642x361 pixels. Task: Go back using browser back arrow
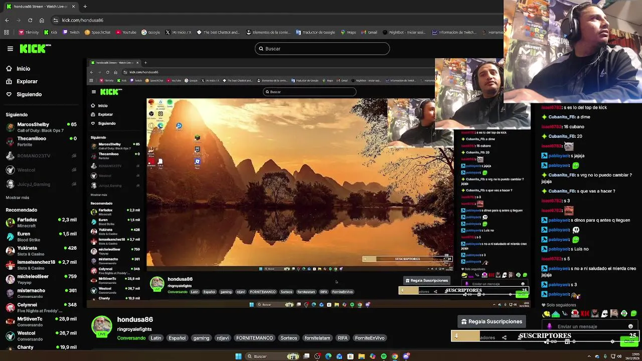pyautogui.click(x=7, y=20)
